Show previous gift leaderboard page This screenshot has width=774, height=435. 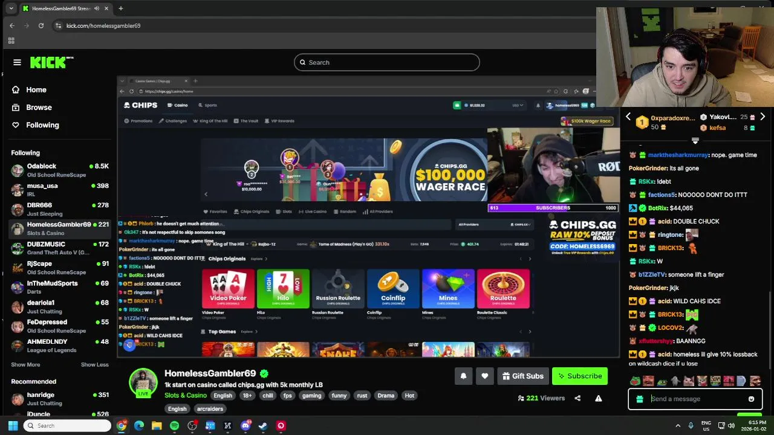click(628, 117)
